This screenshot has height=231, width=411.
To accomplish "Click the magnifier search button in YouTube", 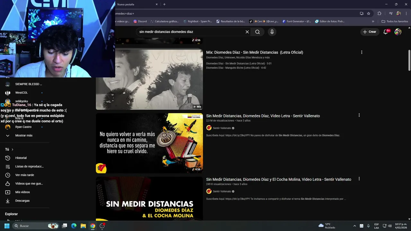I will point(258,32).
